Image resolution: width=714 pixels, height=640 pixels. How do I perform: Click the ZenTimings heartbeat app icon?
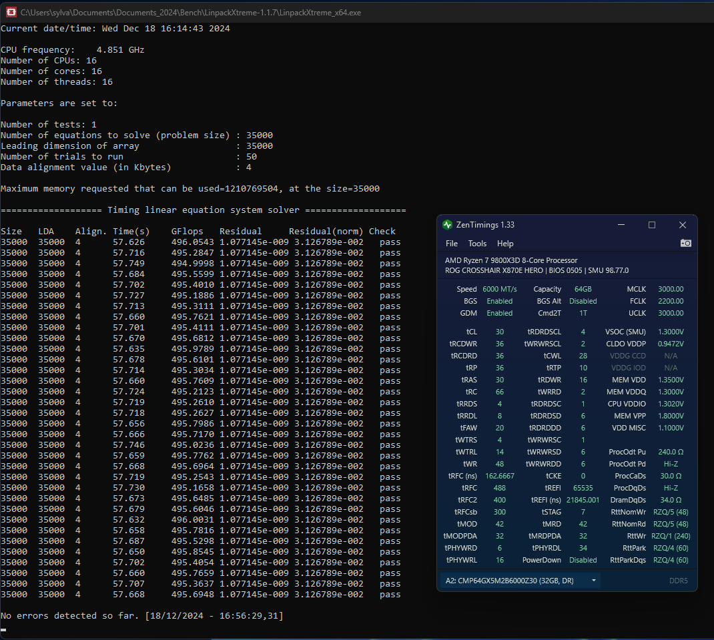click(448, 225)
